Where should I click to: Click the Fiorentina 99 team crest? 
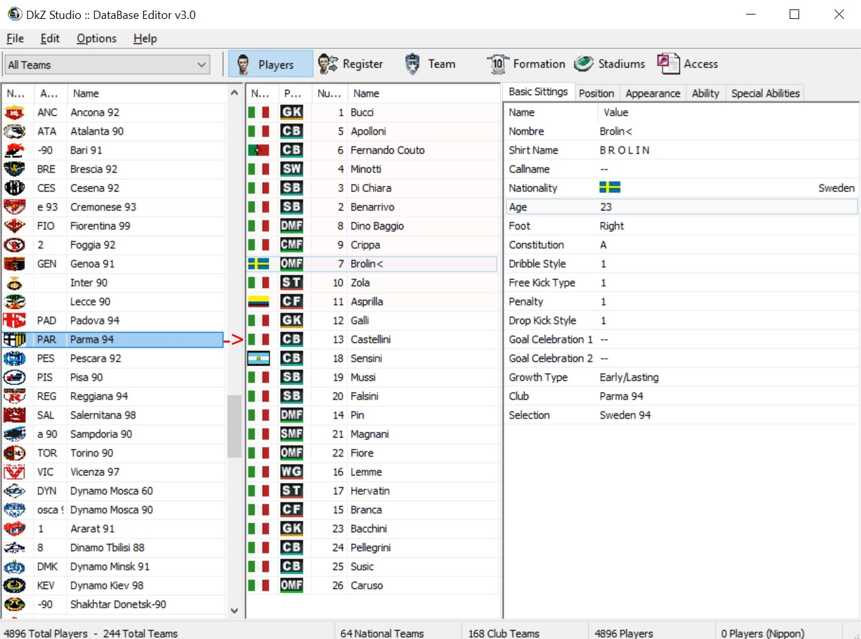[15, 226]
